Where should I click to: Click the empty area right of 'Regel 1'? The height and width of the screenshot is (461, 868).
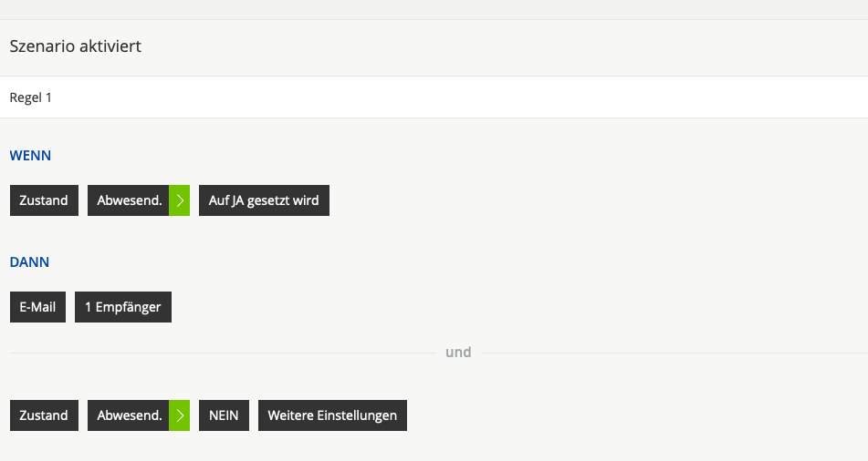point(456,97)
